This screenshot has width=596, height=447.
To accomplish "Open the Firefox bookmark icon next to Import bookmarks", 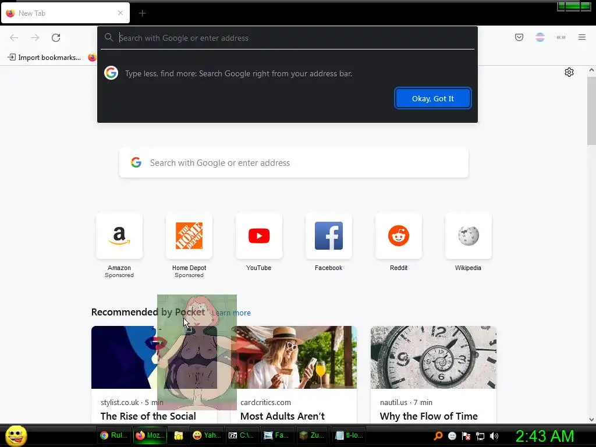I will 92,58.
